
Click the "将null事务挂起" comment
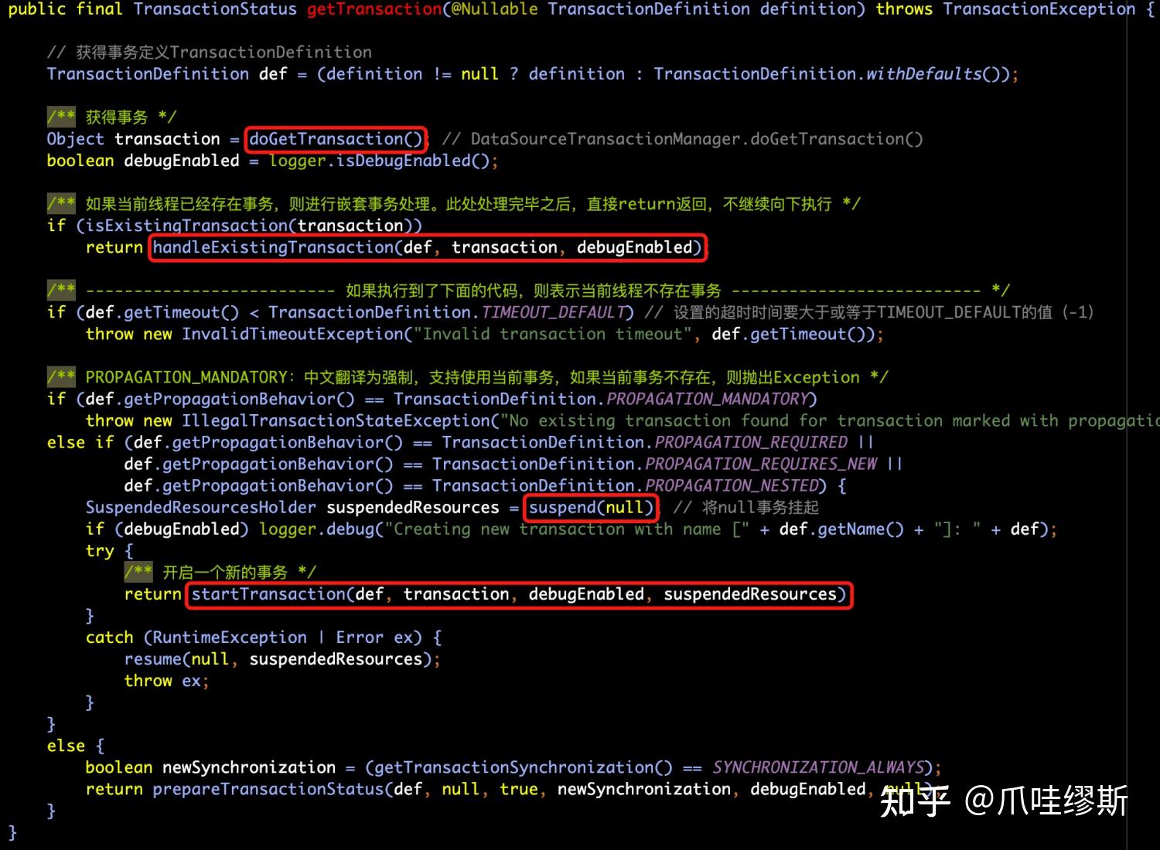[x=745, y=507]
